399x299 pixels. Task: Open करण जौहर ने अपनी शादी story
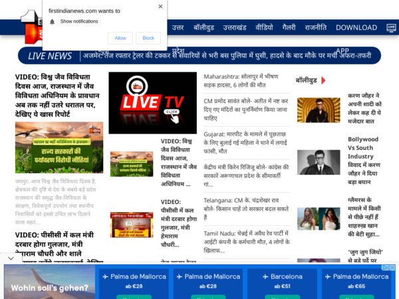coord(364,108)
